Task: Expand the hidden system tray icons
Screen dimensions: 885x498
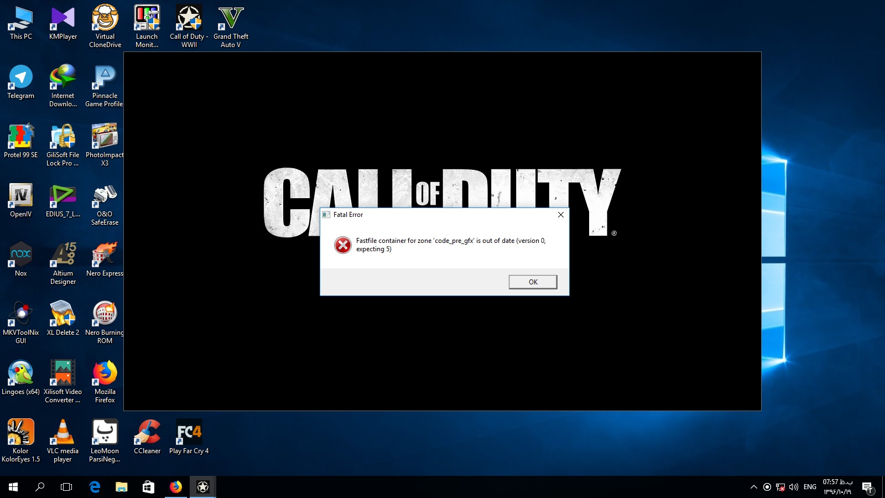Action: point(753,487)
